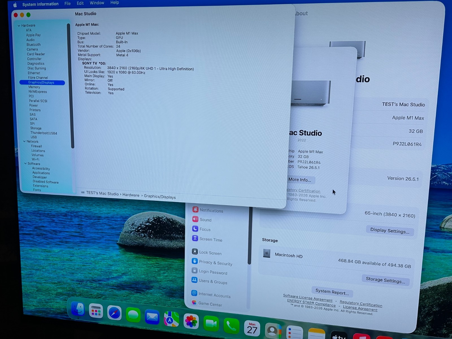Screen dimensions: 452x339
Task: Collapse the Software tree section
Action: click(x=25, y=163)
